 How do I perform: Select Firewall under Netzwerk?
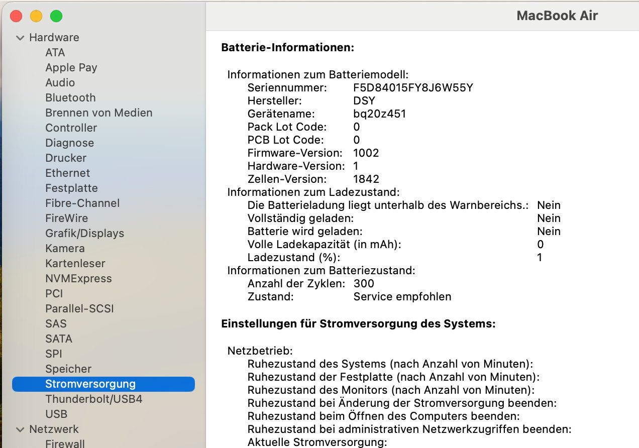[x=65, y=443]
